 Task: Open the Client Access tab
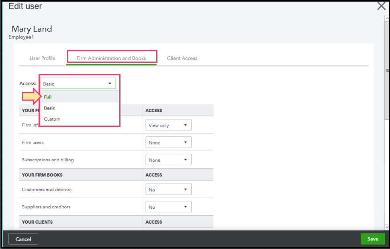coord(182,58)
